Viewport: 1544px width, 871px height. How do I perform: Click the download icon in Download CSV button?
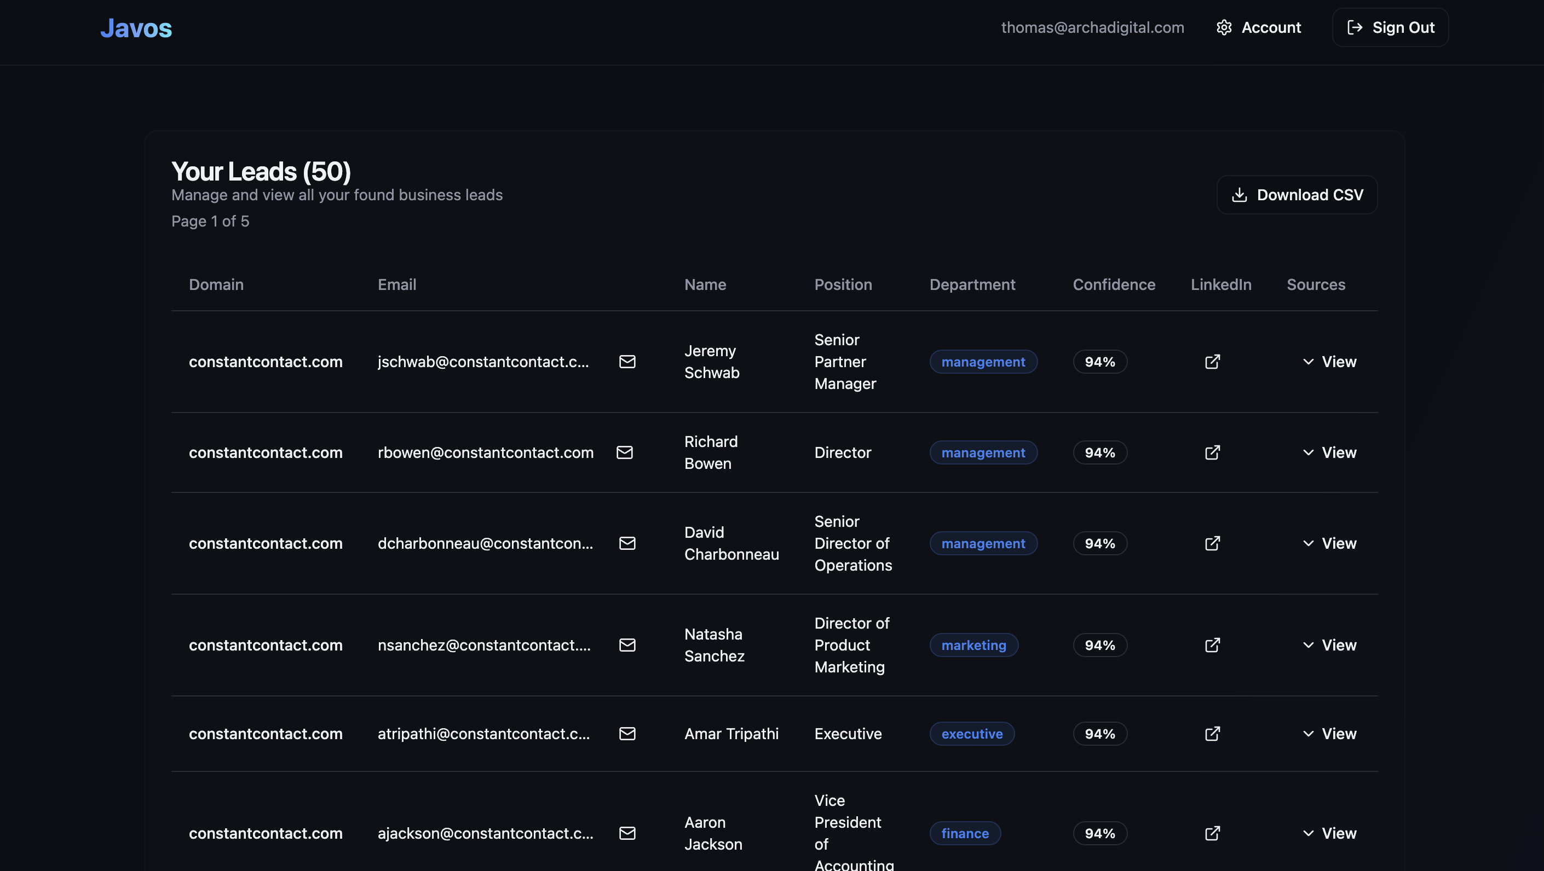(x=1239, y=195)
